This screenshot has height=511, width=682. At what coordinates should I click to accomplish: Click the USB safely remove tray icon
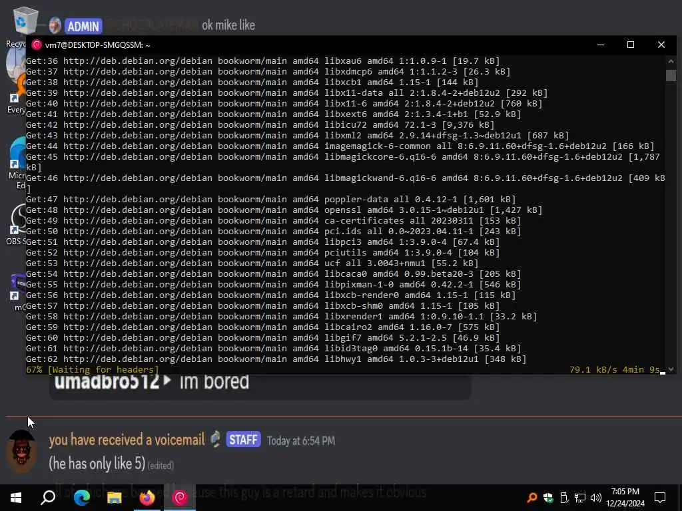pyautogui.click(x=564, y=498)
